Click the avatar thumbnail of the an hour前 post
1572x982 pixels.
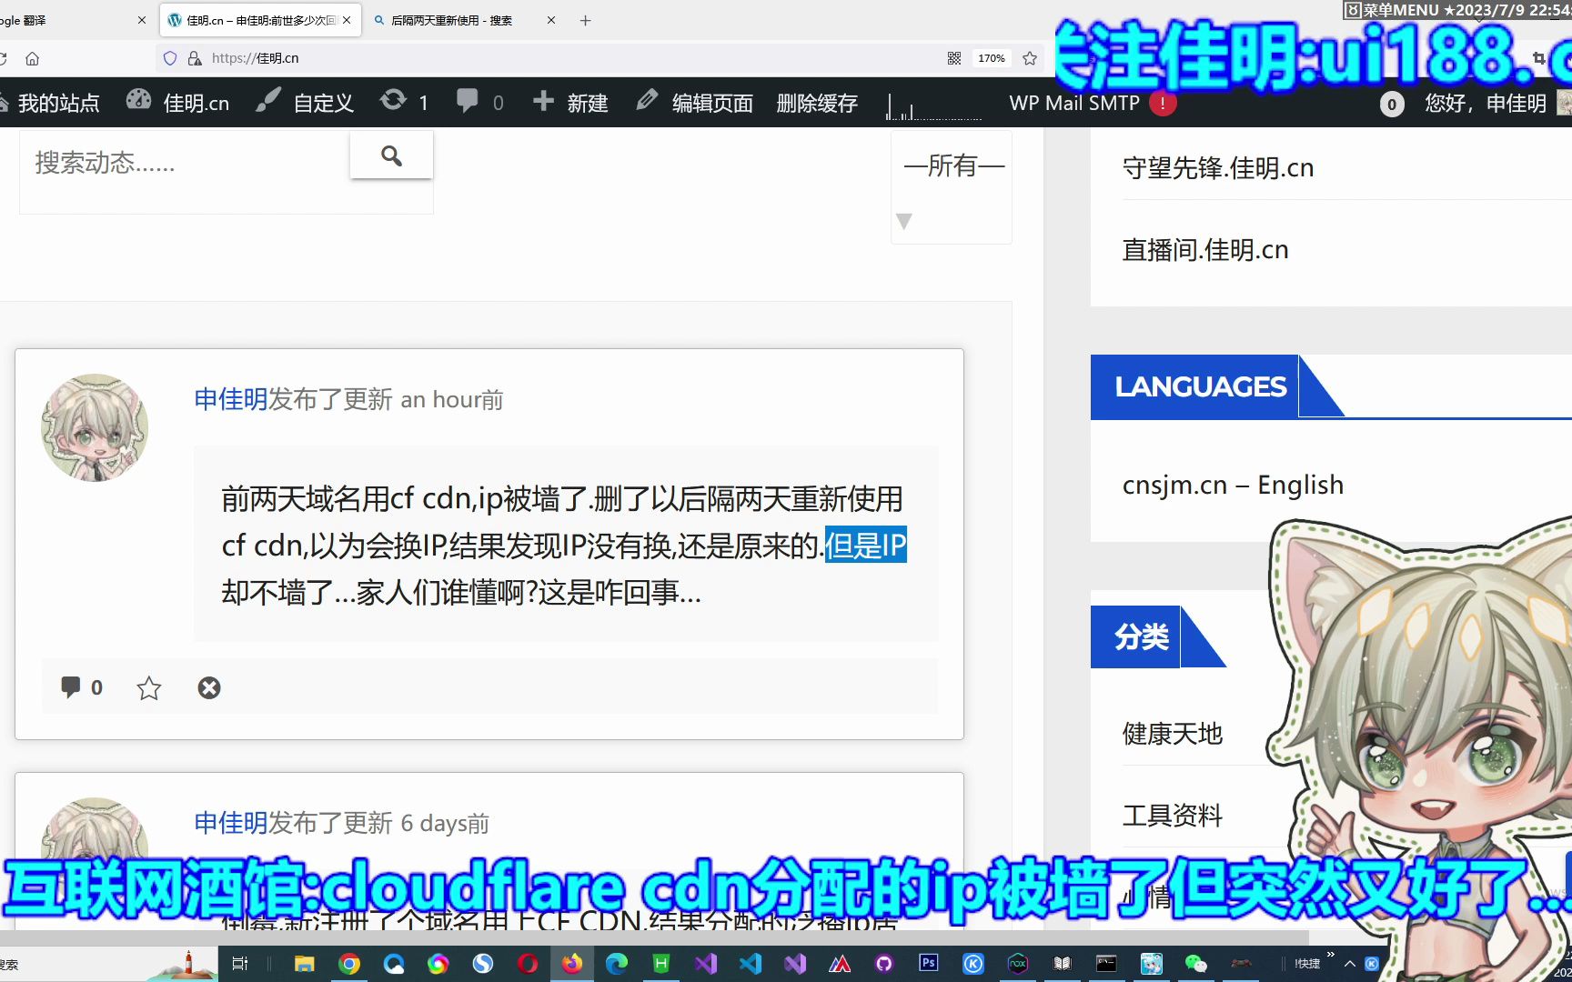pyautogui.click(x=95, y=427)
